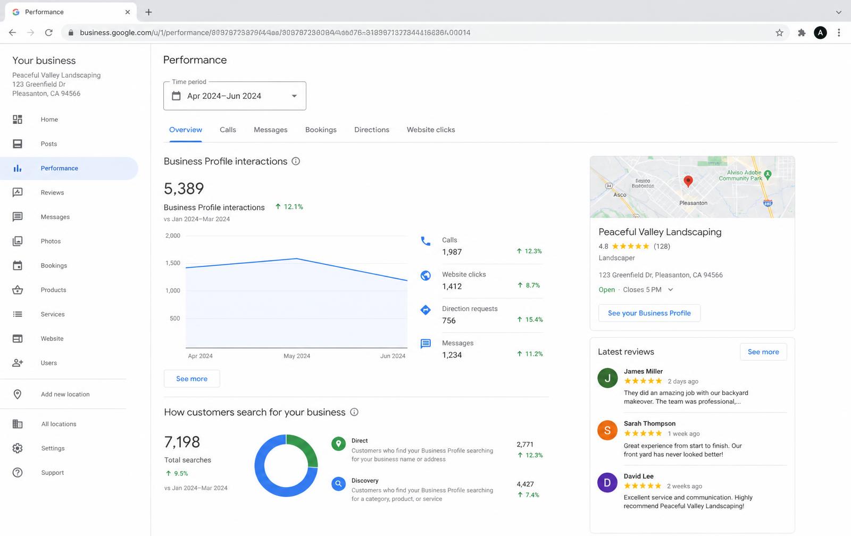Open the Products basket icon
851x536 pixels.
click(x=18, y=290)
